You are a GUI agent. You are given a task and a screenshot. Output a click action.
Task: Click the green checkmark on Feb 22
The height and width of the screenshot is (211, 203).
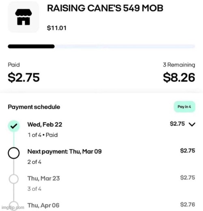coord(14,126)
